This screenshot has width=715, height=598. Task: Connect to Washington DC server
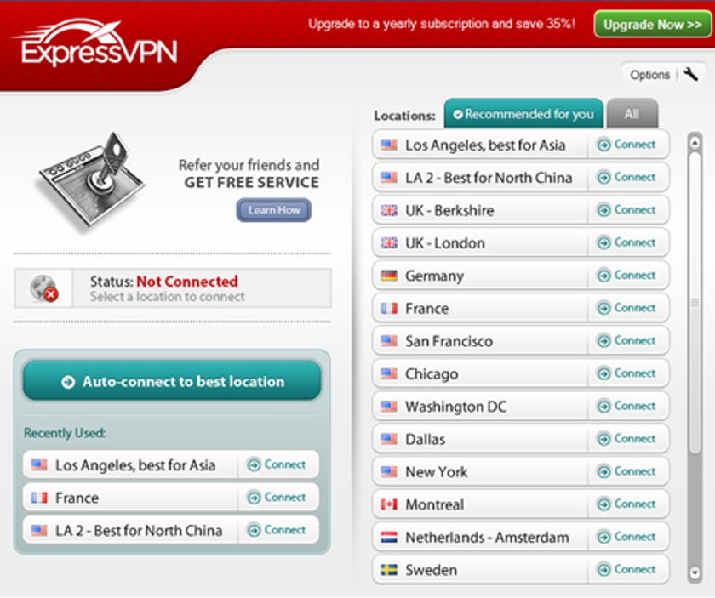click(x=627, y=406)
